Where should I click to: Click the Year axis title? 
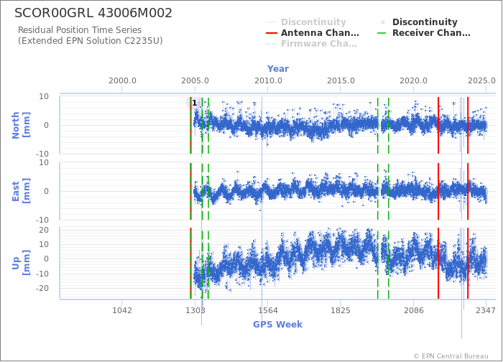[278, 69]
